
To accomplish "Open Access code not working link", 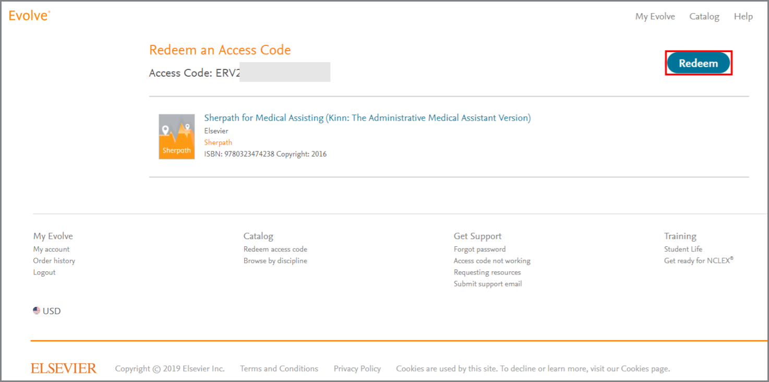I will tap(492, 261).
